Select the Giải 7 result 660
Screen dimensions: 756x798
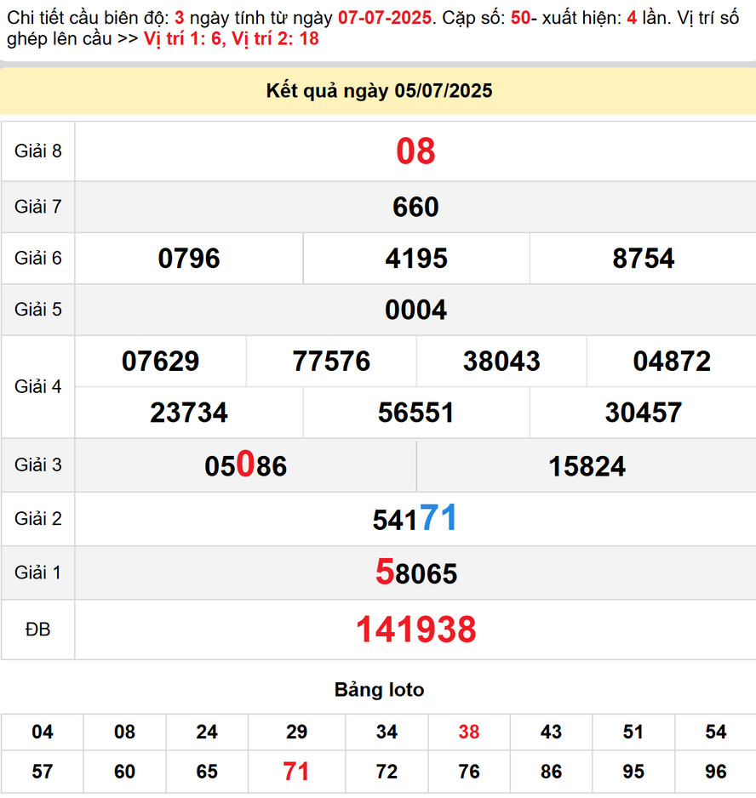coord(415,207)
